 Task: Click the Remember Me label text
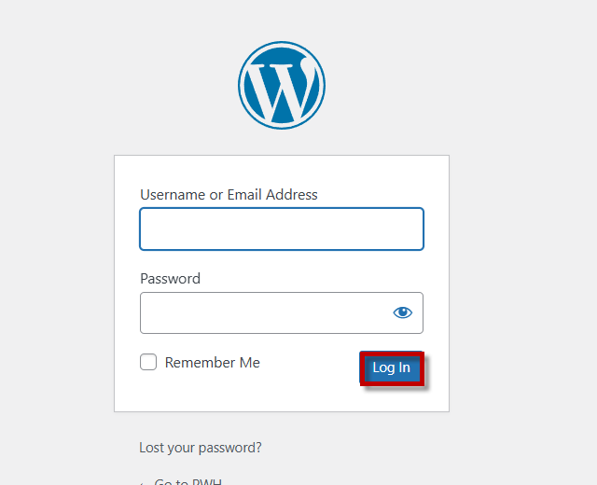coord(212,362)
